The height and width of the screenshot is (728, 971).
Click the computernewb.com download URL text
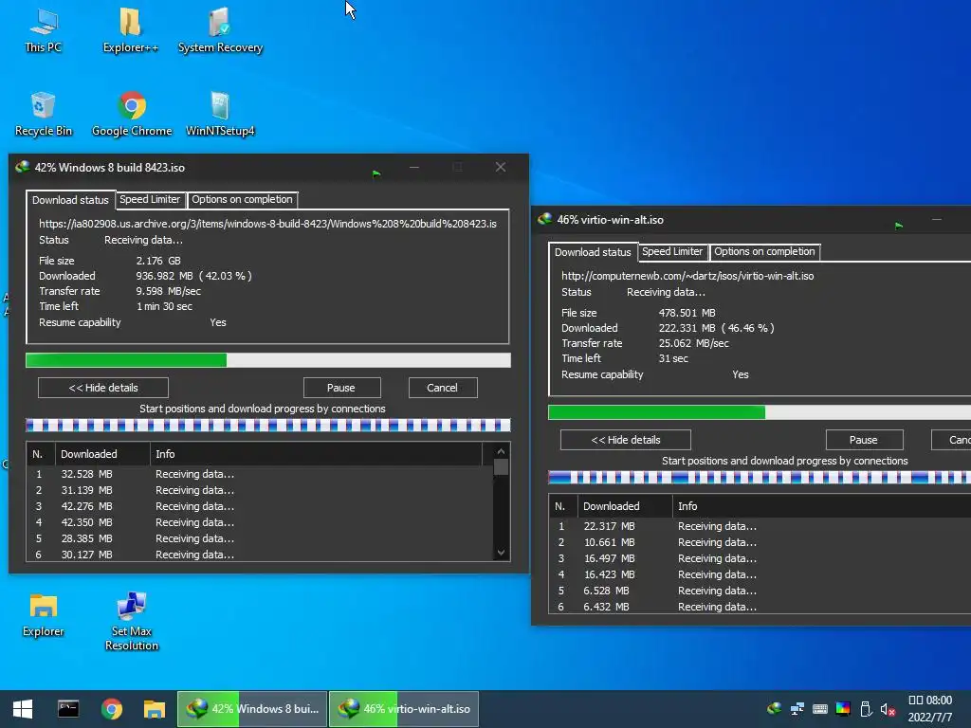tap(687, 276)
